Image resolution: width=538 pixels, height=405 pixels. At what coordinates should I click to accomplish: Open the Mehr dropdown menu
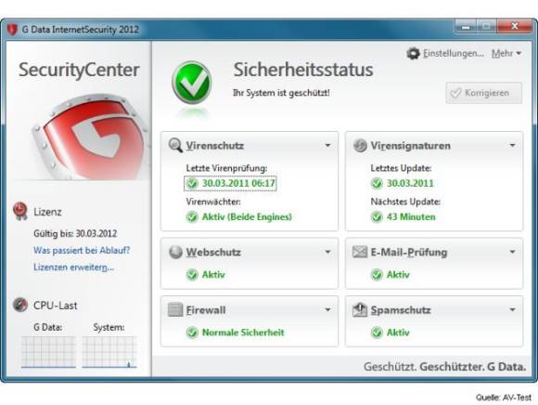pos(506,53)
